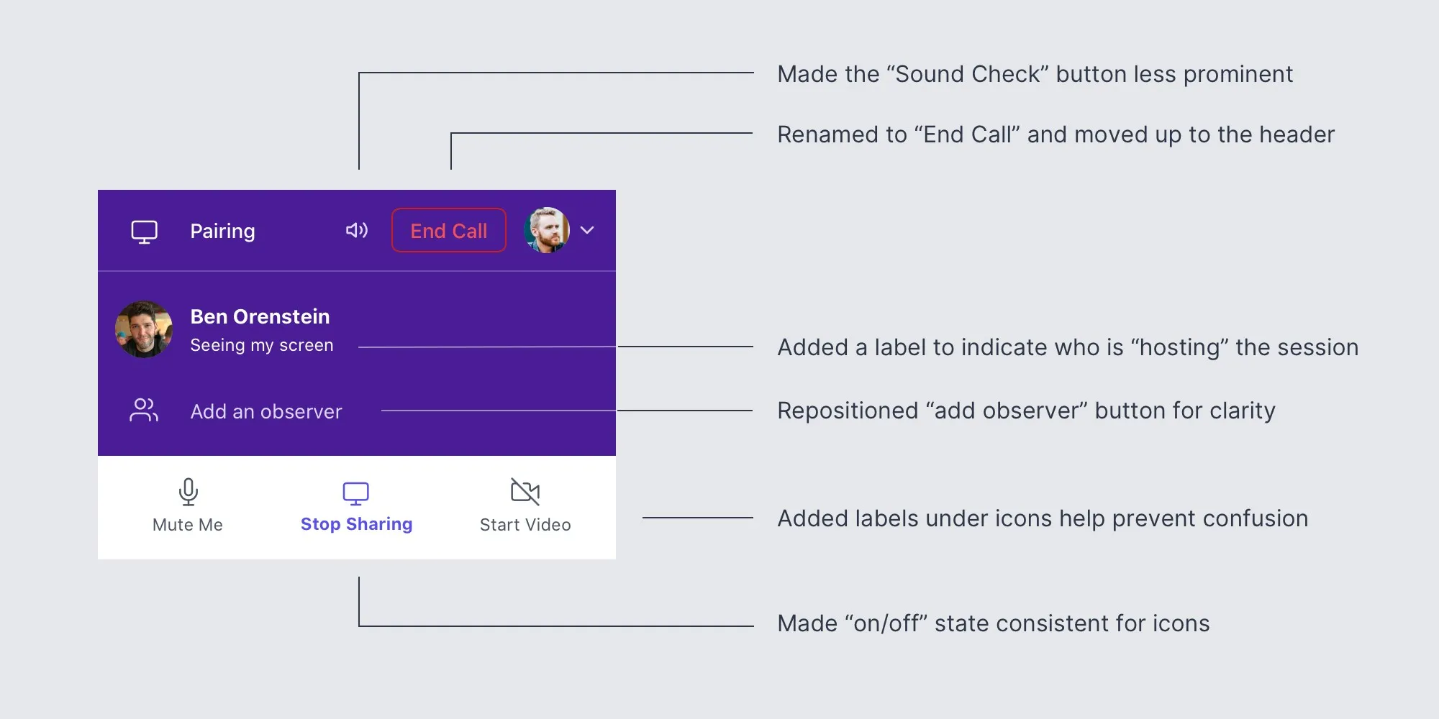This screenshot has height=719, width=1439.
Task: Click the monitor icon above Stop Sharing
Action: point(356,493)
